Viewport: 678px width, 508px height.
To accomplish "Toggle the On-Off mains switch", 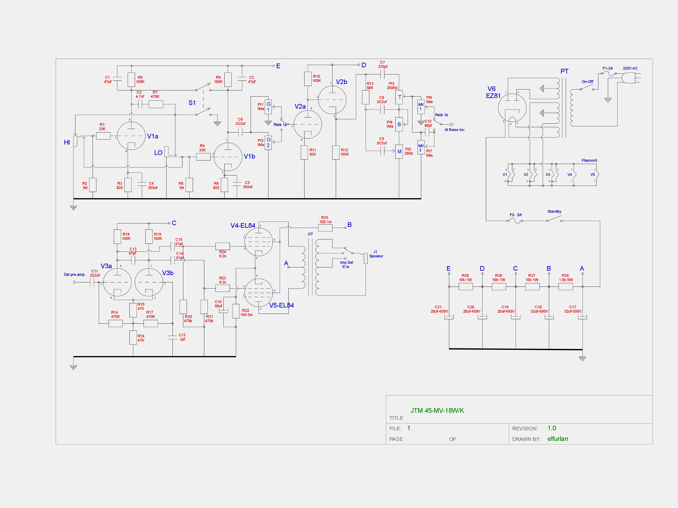I will click(x=587, y=87).
